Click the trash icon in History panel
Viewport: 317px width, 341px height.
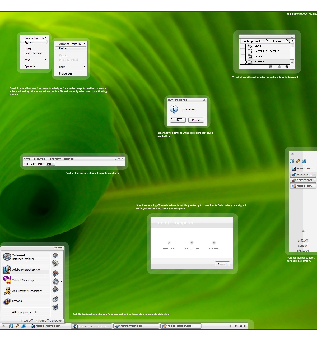pos(287,67)
